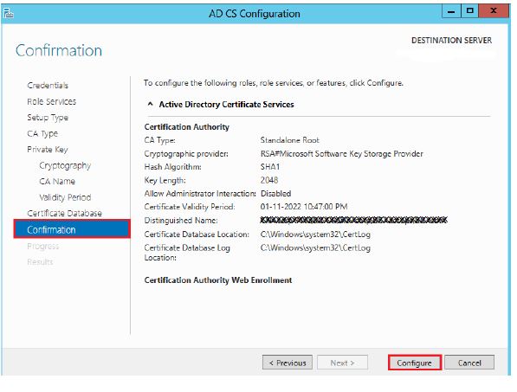Viewport: 517px width, 392px height.
Task: Select Certificate Database in sidebar
Action: (65, 214)
